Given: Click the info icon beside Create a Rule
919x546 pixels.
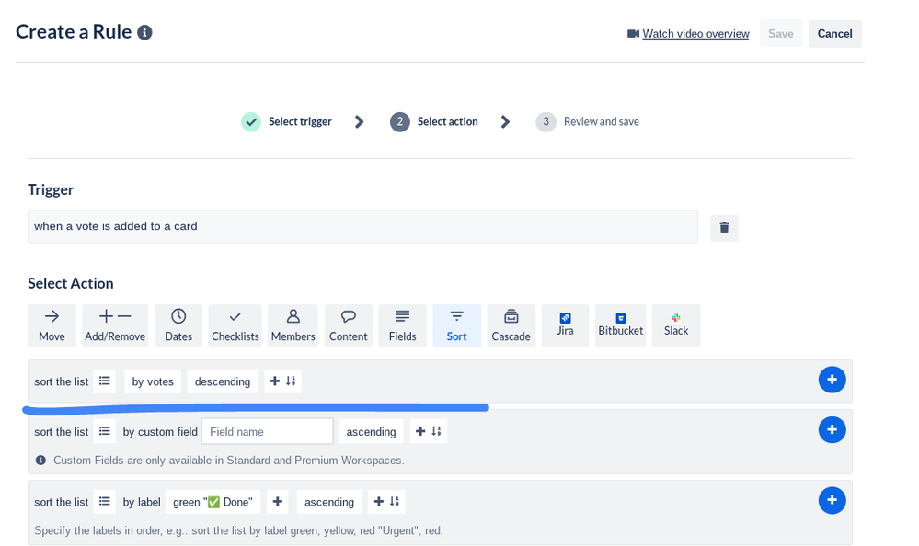Looking at the screenshot, I should coord(144,30).
